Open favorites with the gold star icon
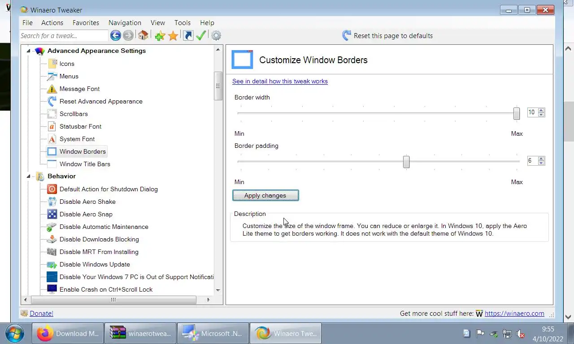This screenshot has width=574, height=344. pos(173,36)
